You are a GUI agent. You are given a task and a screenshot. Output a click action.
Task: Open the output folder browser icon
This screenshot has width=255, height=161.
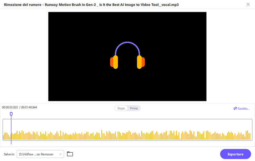click(70, 154)
